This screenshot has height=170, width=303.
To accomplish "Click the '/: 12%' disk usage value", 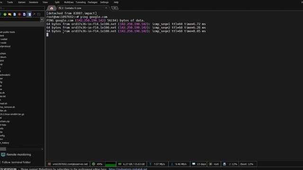I will click(233, 164).
